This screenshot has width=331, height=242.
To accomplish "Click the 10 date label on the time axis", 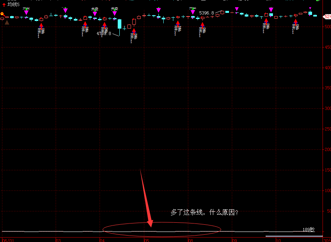I will pyautogui.click(x=279, y=240).
